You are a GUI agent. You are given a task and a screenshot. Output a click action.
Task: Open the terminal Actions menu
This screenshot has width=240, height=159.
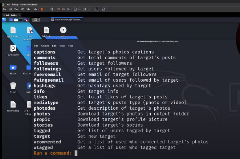[x=45, y=46]
